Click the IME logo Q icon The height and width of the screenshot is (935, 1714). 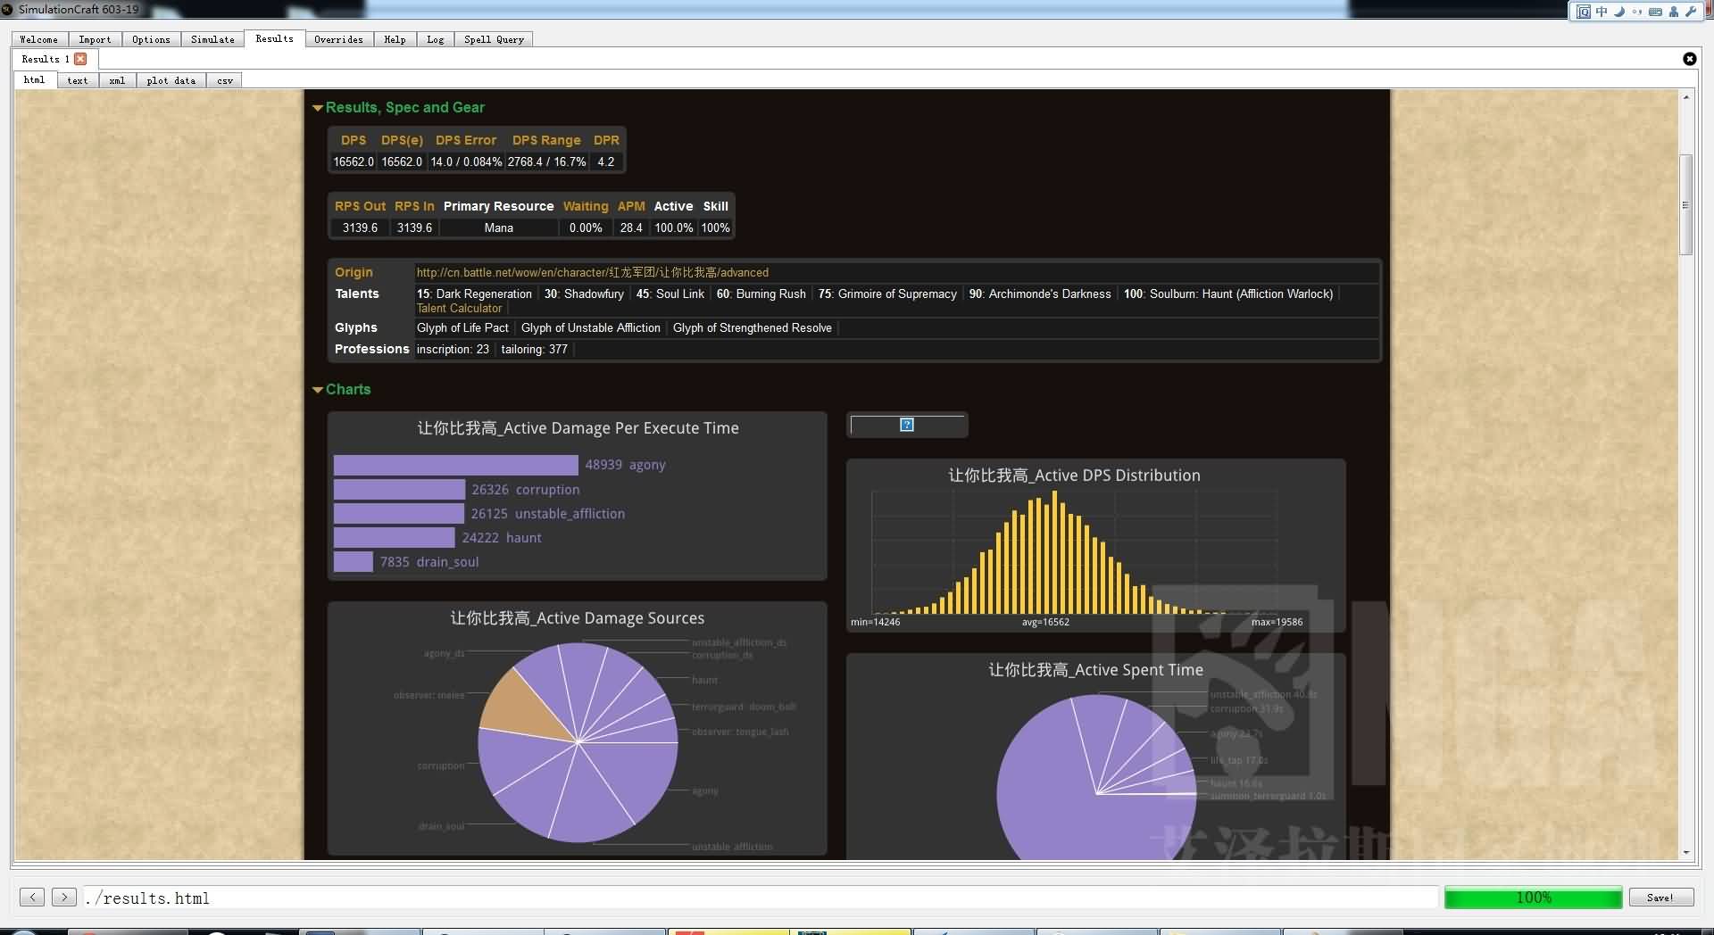[x=1584, y=12]
